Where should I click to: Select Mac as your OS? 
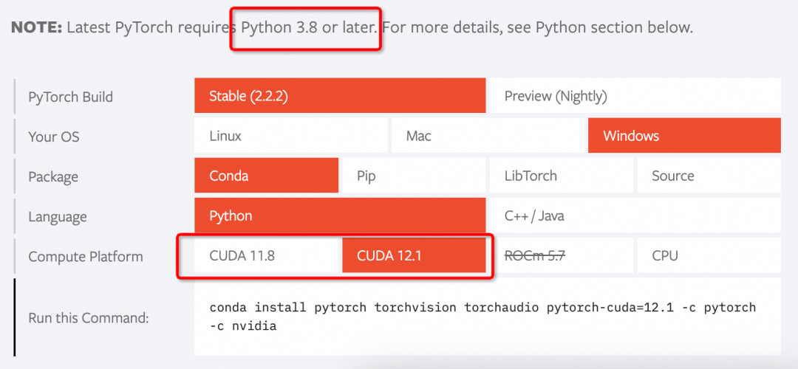tap(488, 136)
